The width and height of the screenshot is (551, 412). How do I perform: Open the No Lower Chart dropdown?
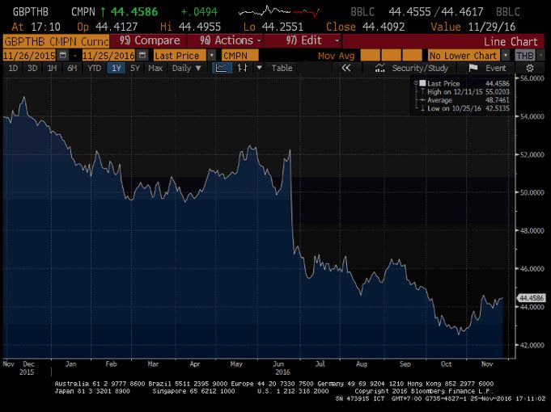tap(506, 55)
